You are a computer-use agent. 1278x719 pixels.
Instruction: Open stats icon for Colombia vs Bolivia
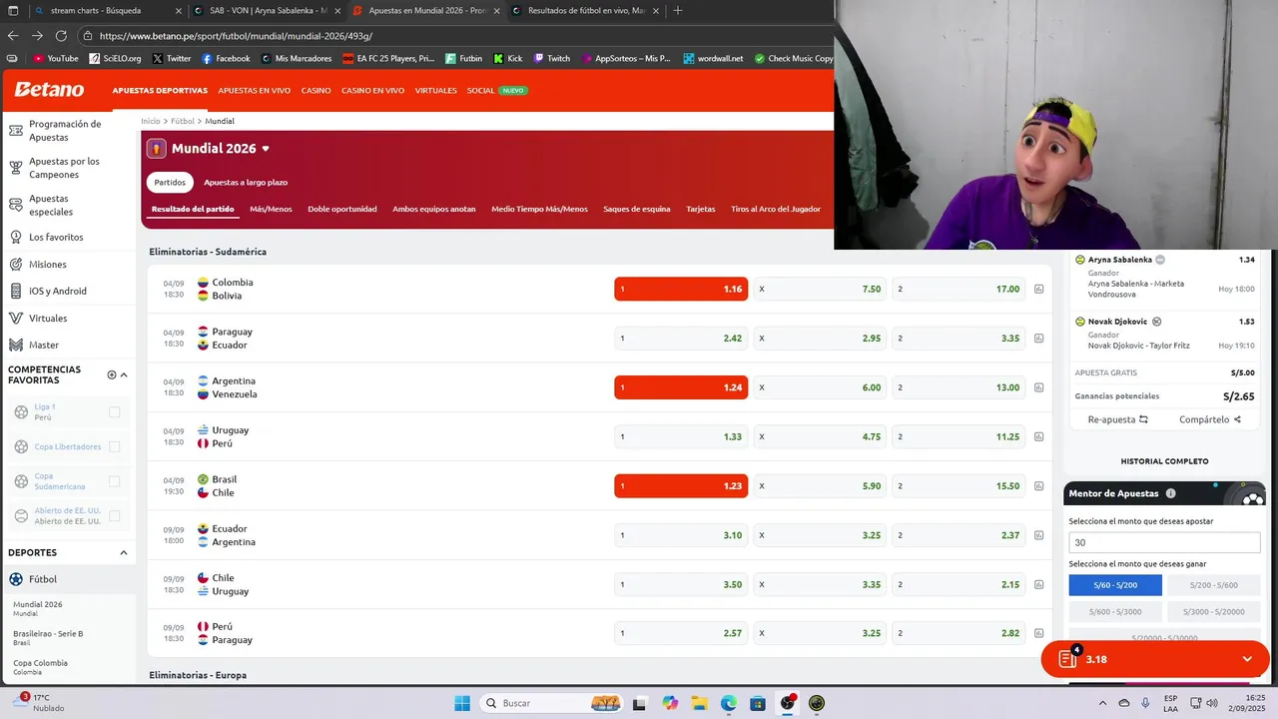[1039, 289]
